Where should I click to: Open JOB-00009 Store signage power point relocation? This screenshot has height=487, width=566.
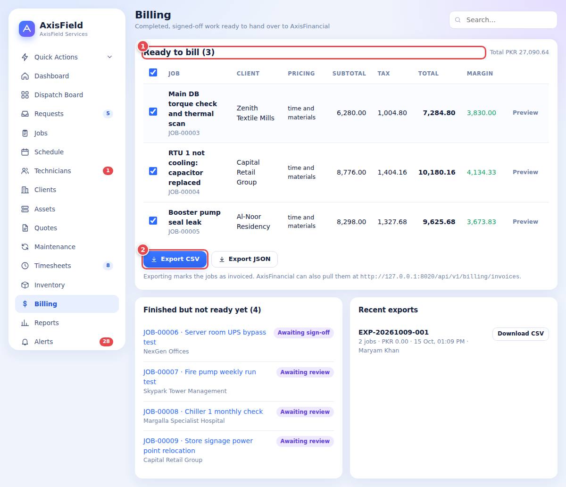pyautogui.click(x=198, y=445)
